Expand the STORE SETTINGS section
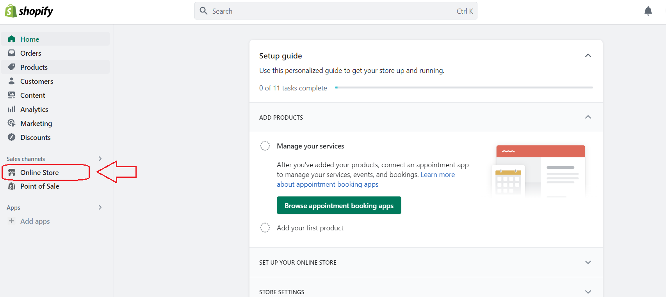666x297 pixels. pos(588,292)
